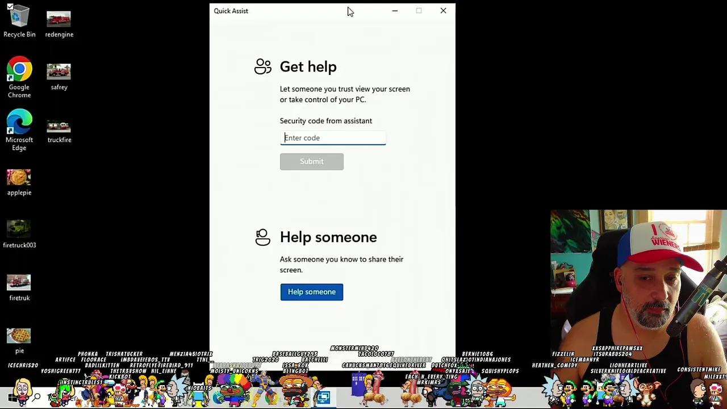The image size is (727, 409).
Task: Select the Microsoft Edge desktop shortcut
Action: [x=19, y=130]
